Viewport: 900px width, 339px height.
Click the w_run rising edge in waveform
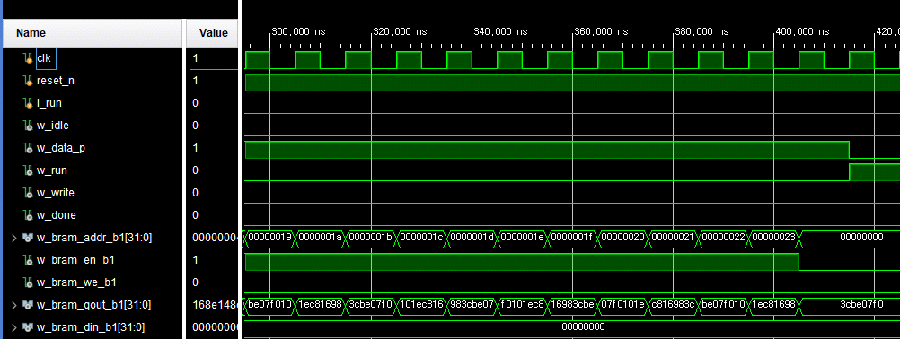(850, 172)
